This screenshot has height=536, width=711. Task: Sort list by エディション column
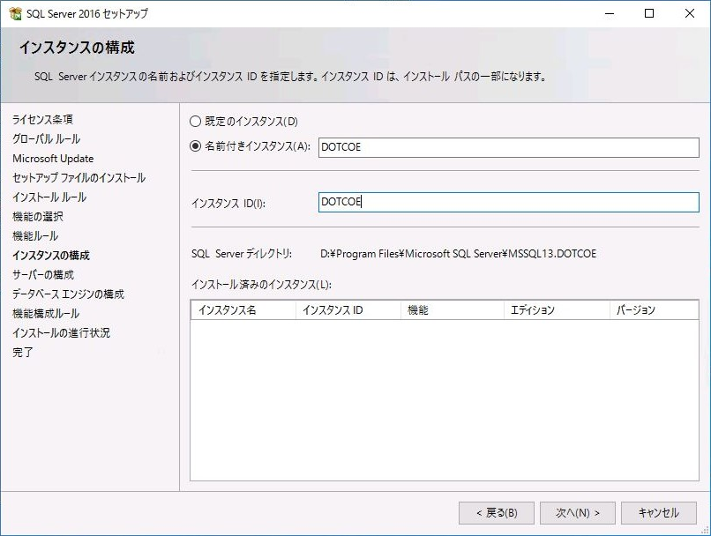[555, 309]
